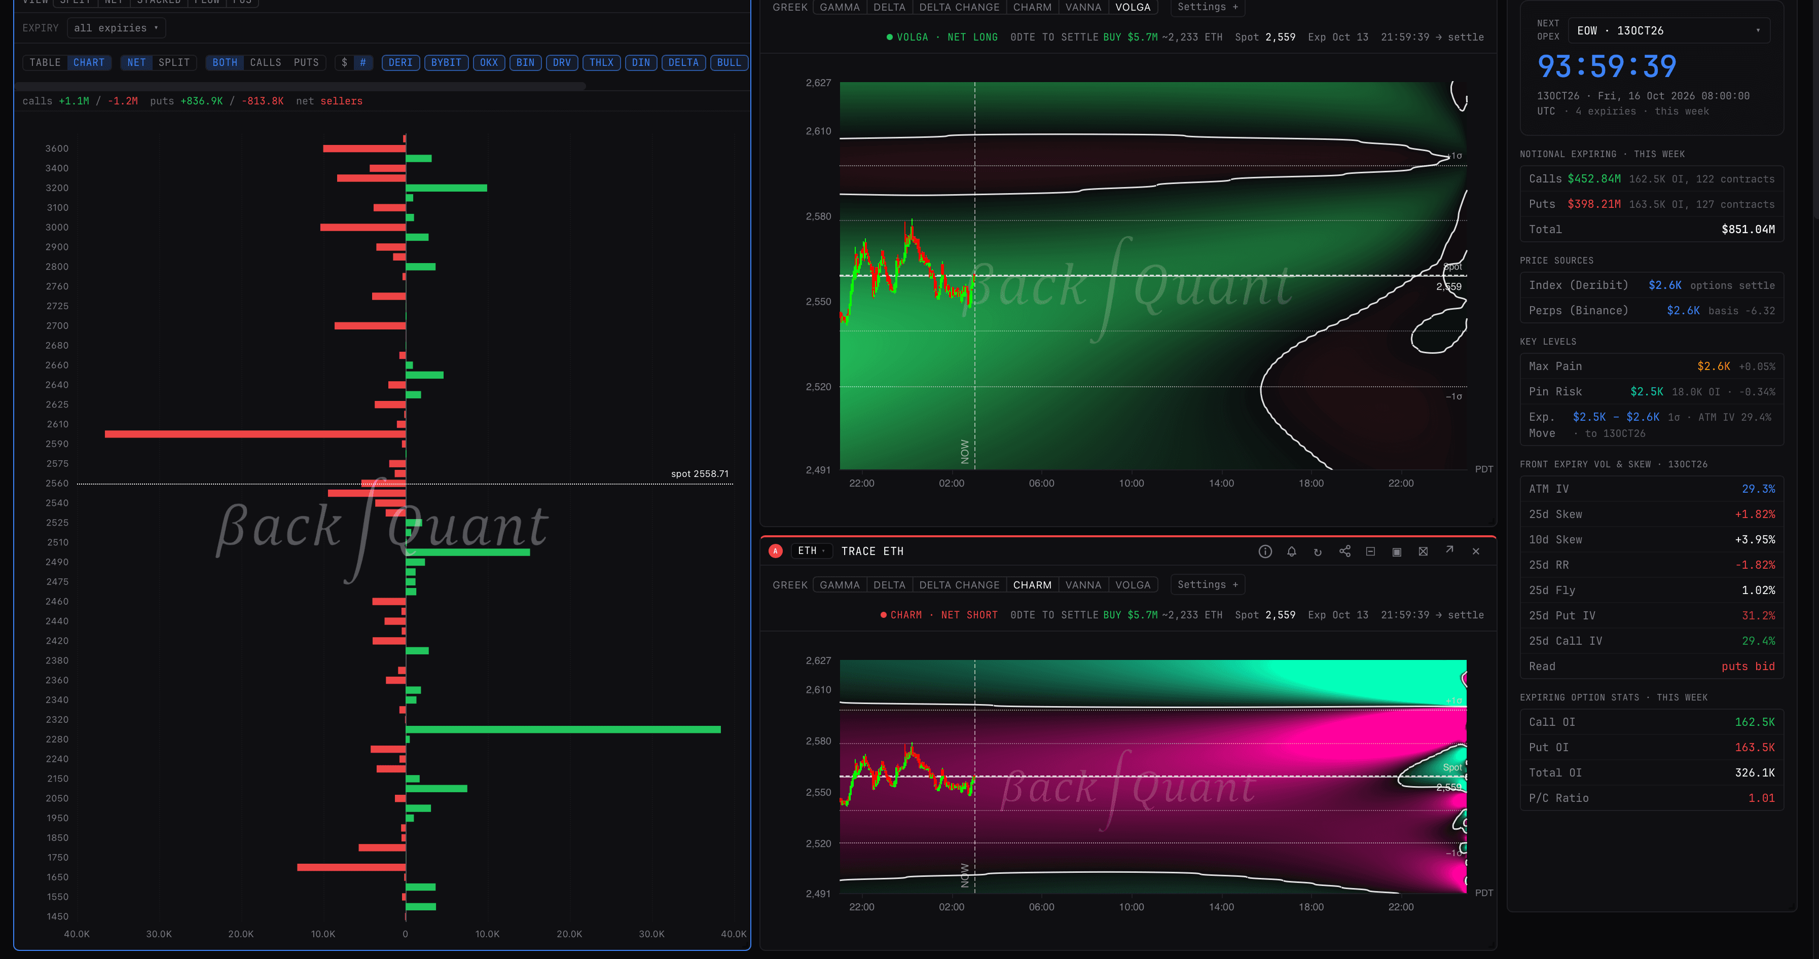
Task: Toggle the DELTA exchange filter
Action: (683, 63)
